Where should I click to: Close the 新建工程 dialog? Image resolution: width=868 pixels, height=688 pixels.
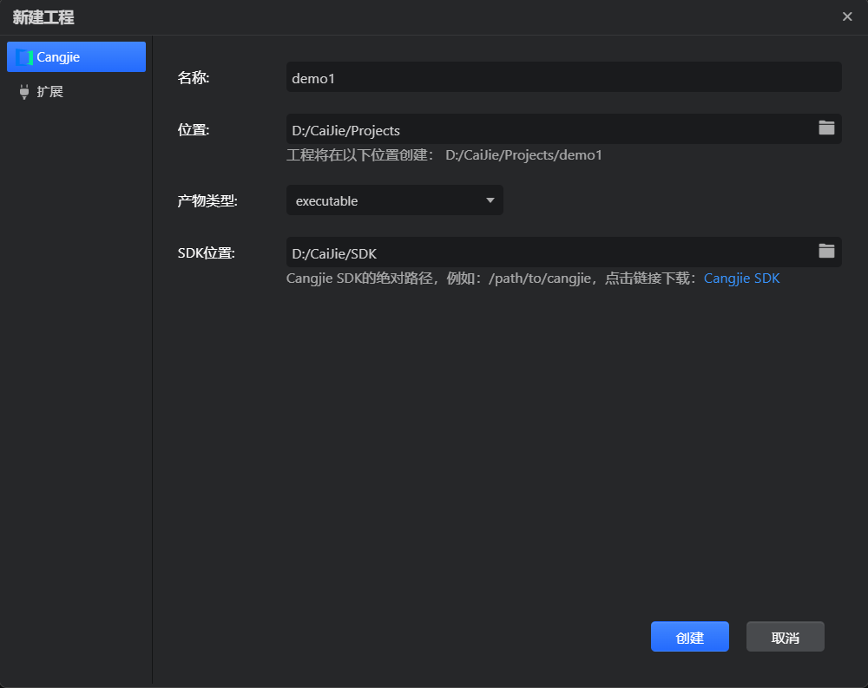847,16
